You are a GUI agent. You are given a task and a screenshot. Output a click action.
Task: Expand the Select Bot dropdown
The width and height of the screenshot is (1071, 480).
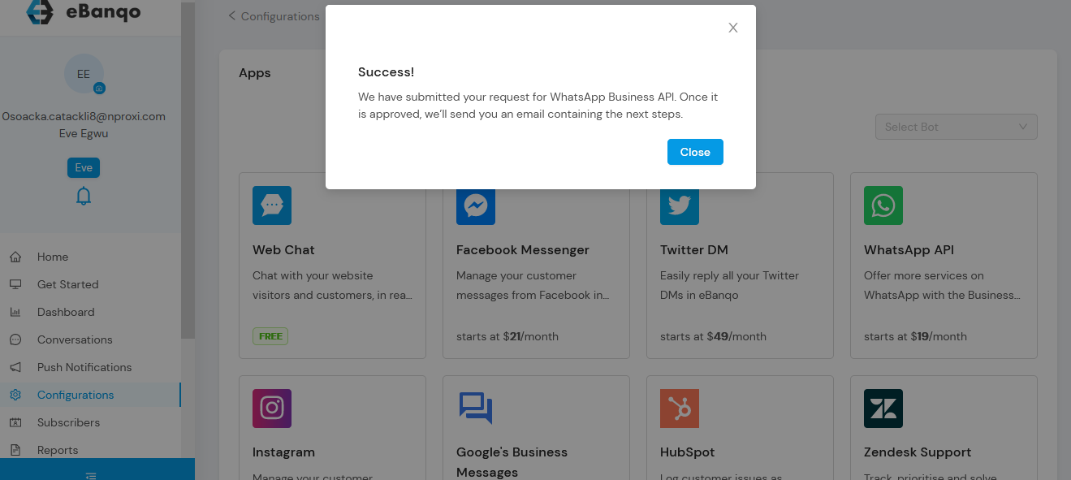point(956,127)
